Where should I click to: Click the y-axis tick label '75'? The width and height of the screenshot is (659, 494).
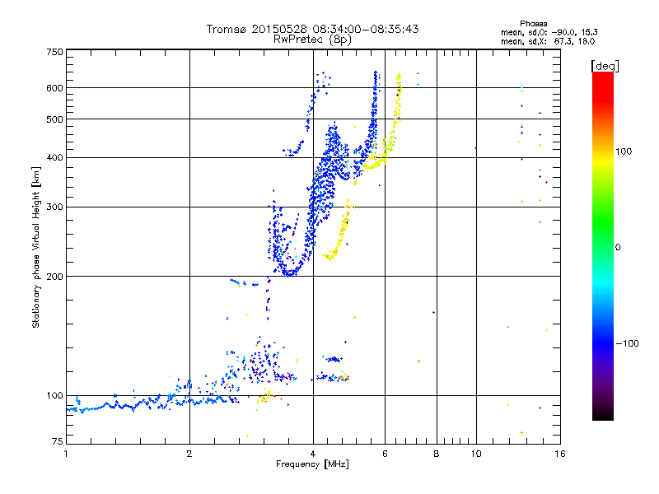coord(58,441)
